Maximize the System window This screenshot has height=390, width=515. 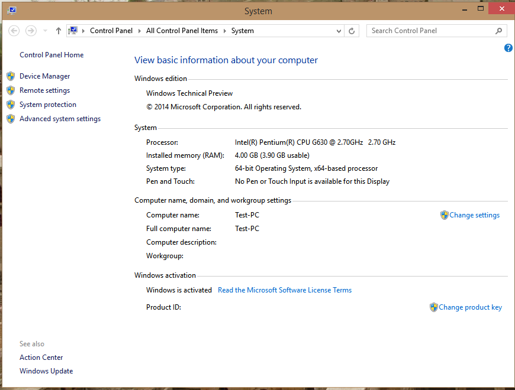tap(481, 8)
